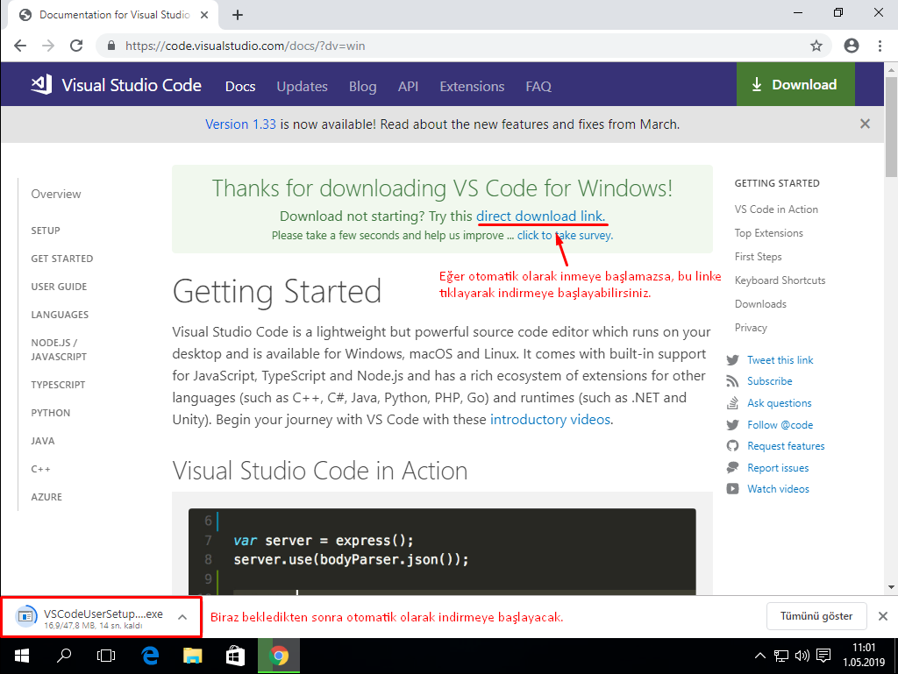Image resolution: width=898 pixels, height=674 pixels.
Task: Bookmark the page with the star icon
Action: [x=816, y=45]
